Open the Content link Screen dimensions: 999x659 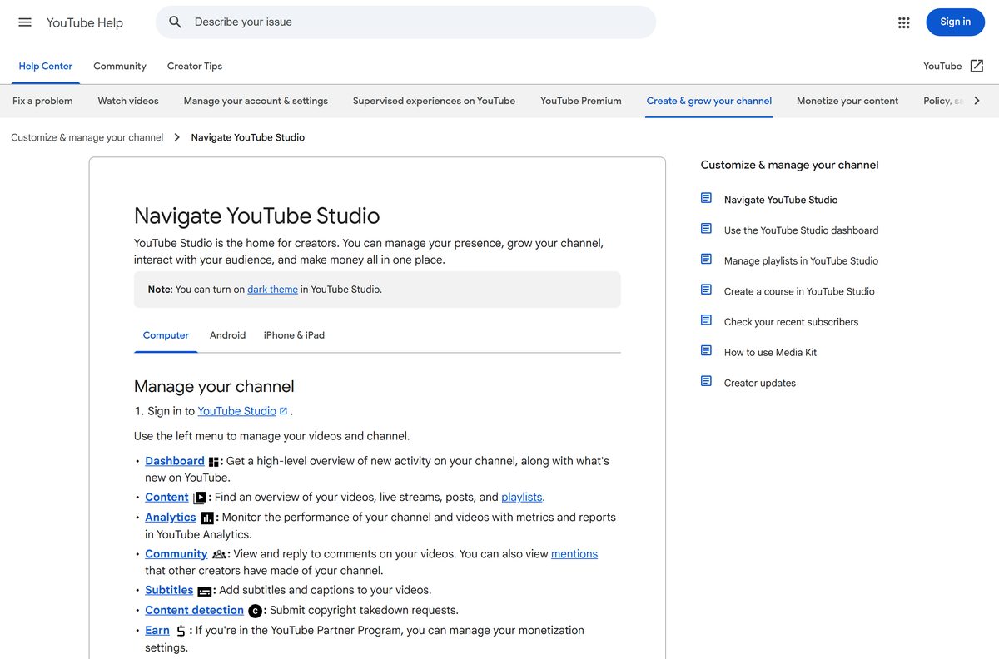pos(166,498)
